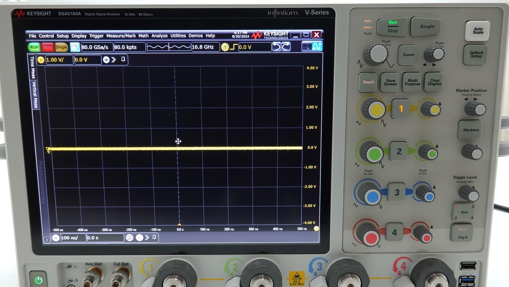Screen dimensions: 509x287
Task: Open the Help menu
Action: (x=210, y=36)
